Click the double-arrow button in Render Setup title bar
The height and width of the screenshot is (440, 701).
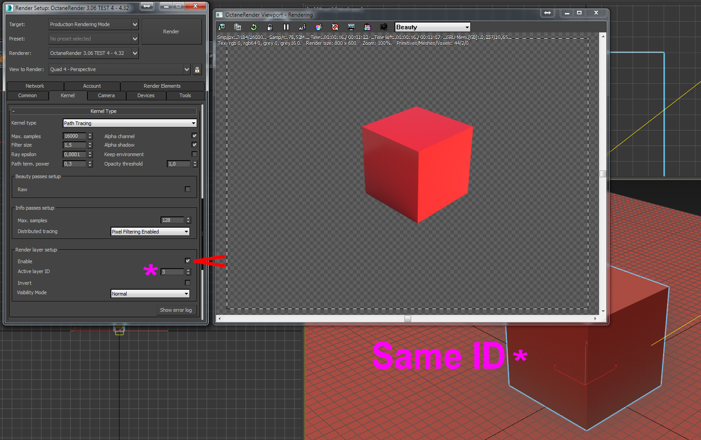click(x=147, y=6)
